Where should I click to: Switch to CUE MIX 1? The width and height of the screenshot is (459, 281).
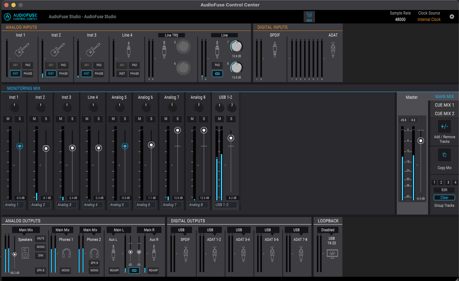[444, 105]
